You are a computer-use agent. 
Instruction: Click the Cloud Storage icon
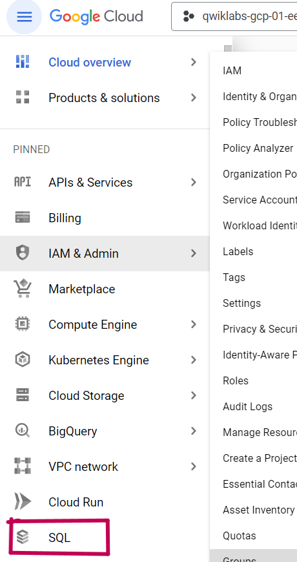[x=23, y=395]
